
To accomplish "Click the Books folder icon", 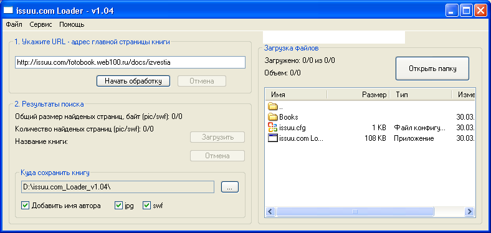I will click(x=273, y=117).
